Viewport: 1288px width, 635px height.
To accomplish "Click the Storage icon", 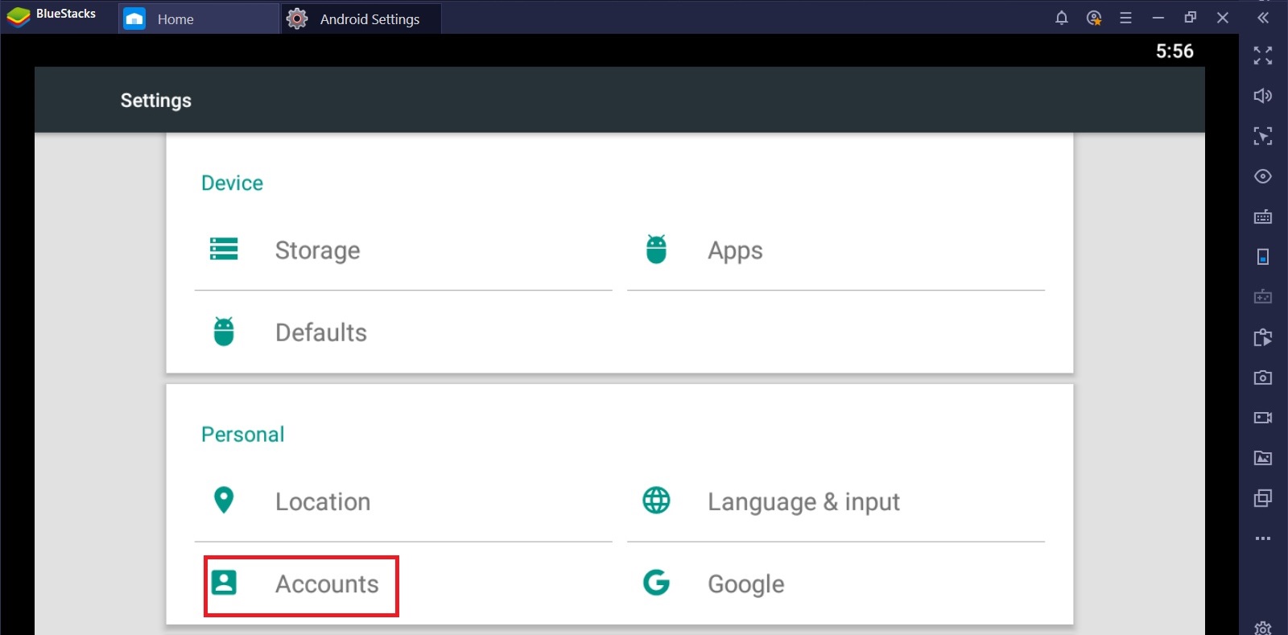I will coord(224,249).
